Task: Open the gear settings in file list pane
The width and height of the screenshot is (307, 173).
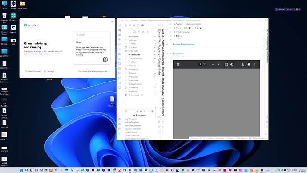Action: click(153, 111)
